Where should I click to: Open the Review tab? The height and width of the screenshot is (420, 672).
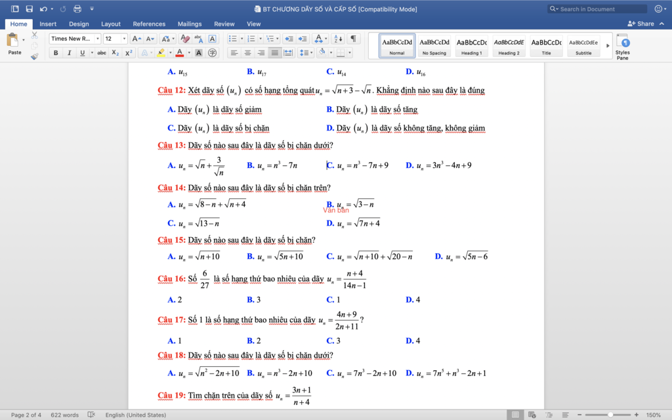pyautogui.click(x=224, y=24)
